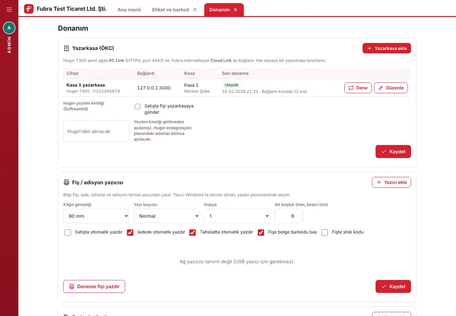This screenshot has height=316, width=456.
Task: Click the Yazarkasa ekle button
Action: click(x=387, y=48)
